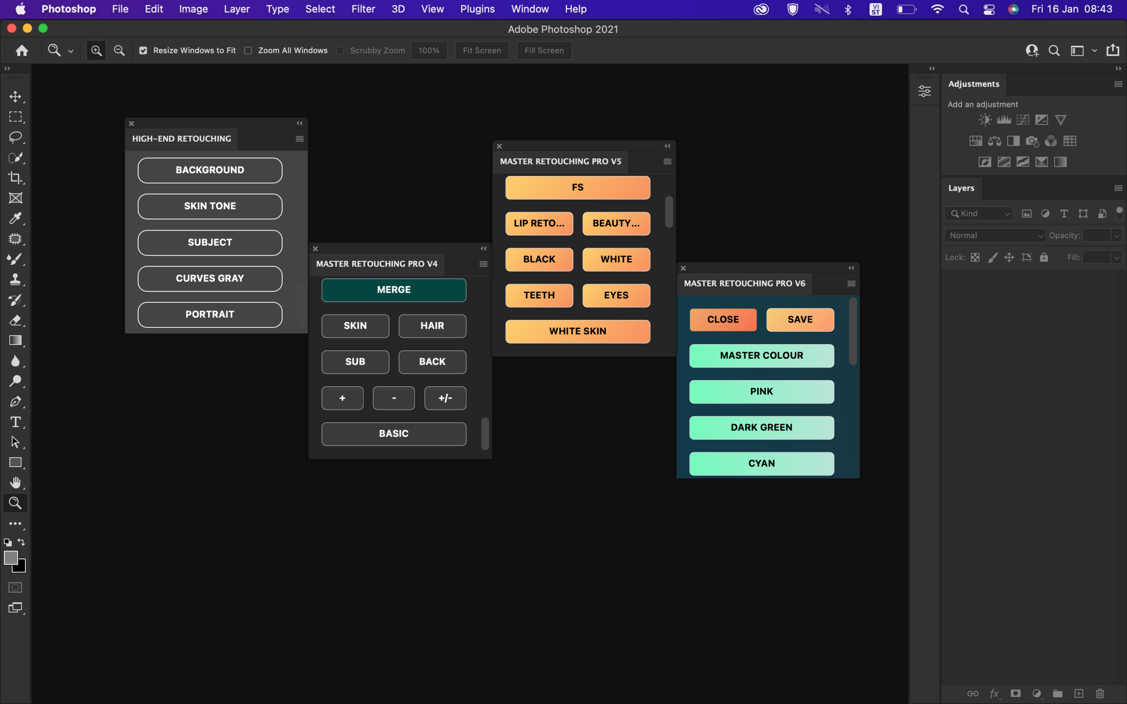The height and width of the screenshot is (704, 1127).
Task: Open the Normal blend mode dropdown
Action: point(994,235)
